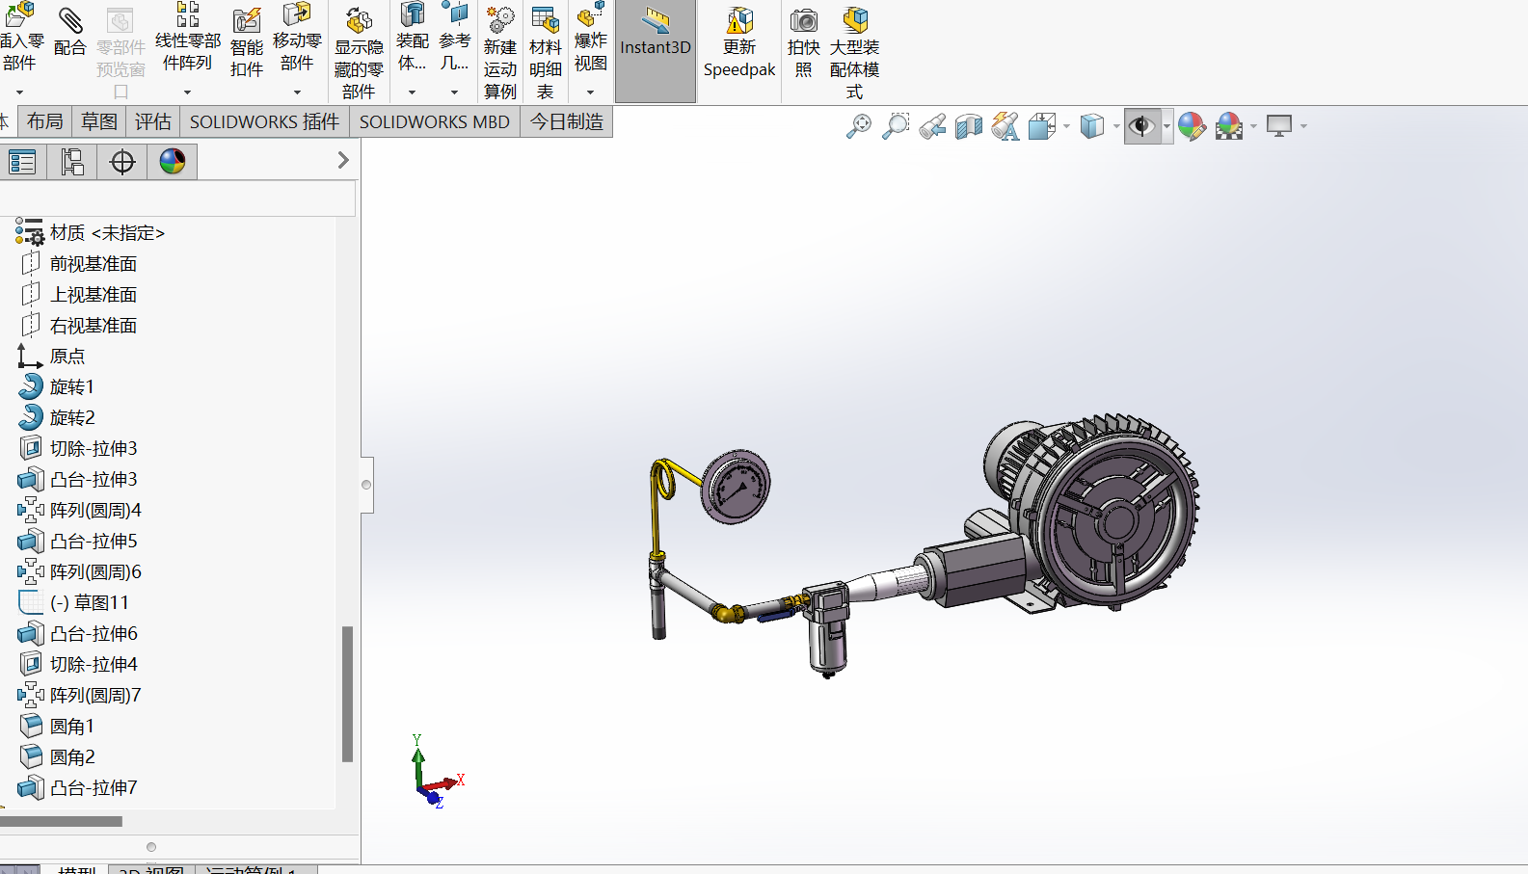Open the 今日制造 tab
Image resolution: width=1528 pixels, height=874 pixels.
pyautogui.click(x=567, y=121)
